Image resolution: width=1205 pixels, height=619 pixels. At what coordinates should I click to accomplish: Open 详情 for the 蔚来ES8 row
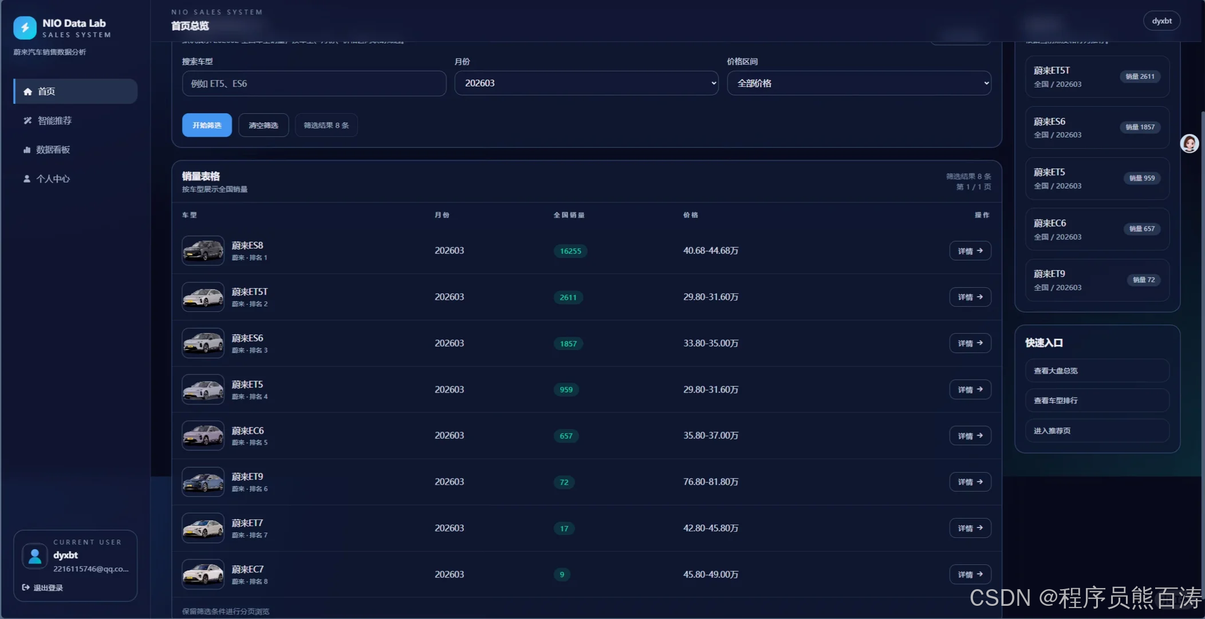pyautogui.click(x=970, y=251)
